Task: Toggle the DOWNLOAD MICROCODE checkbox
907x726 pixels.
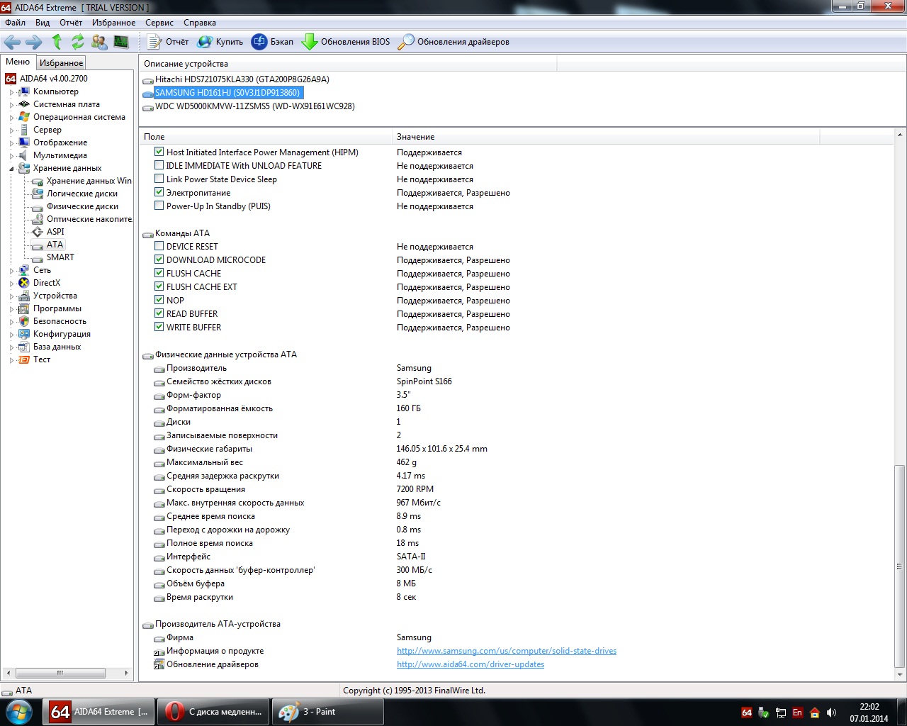Action: 159,259
